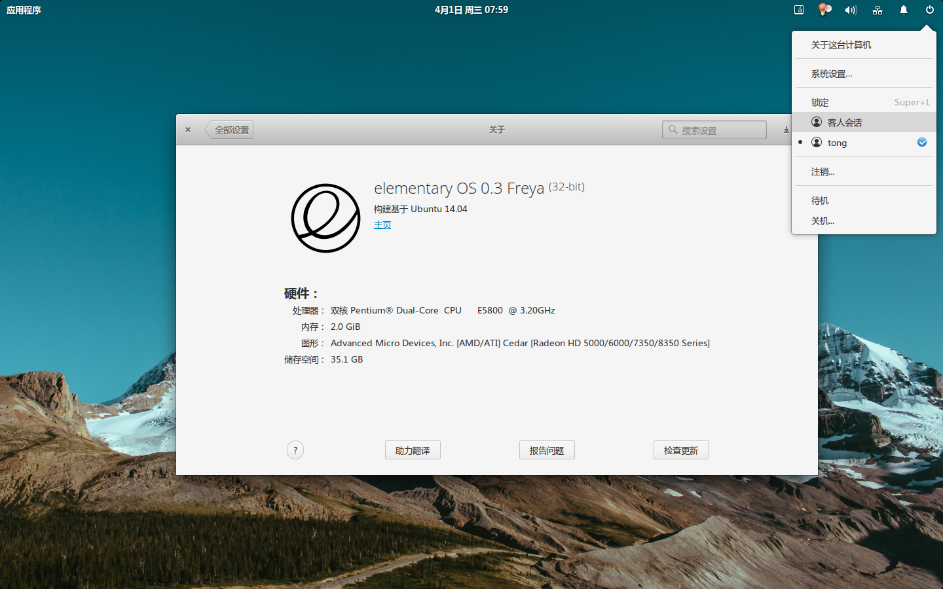Open the help question mark button
The width and height of the screenshot is (943, 589).
pos(295,450)
